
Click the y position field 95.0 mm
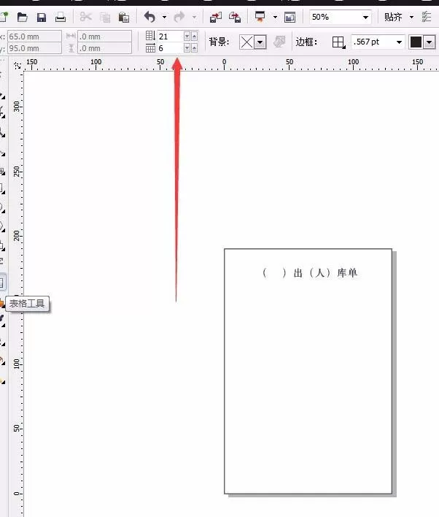[34, 48]
